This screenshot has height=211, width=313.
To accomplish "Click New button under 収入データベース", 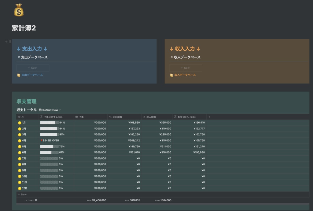I will tap(186, 68).
